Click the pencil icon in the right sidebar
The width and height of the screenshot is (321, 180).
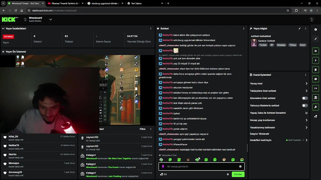[x=315, y=39]
